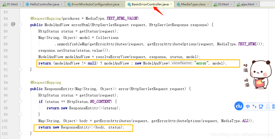Viewport: 275px width, 139px height.
Task: Close the ajax.html tab
Action: tap(257, 4)
